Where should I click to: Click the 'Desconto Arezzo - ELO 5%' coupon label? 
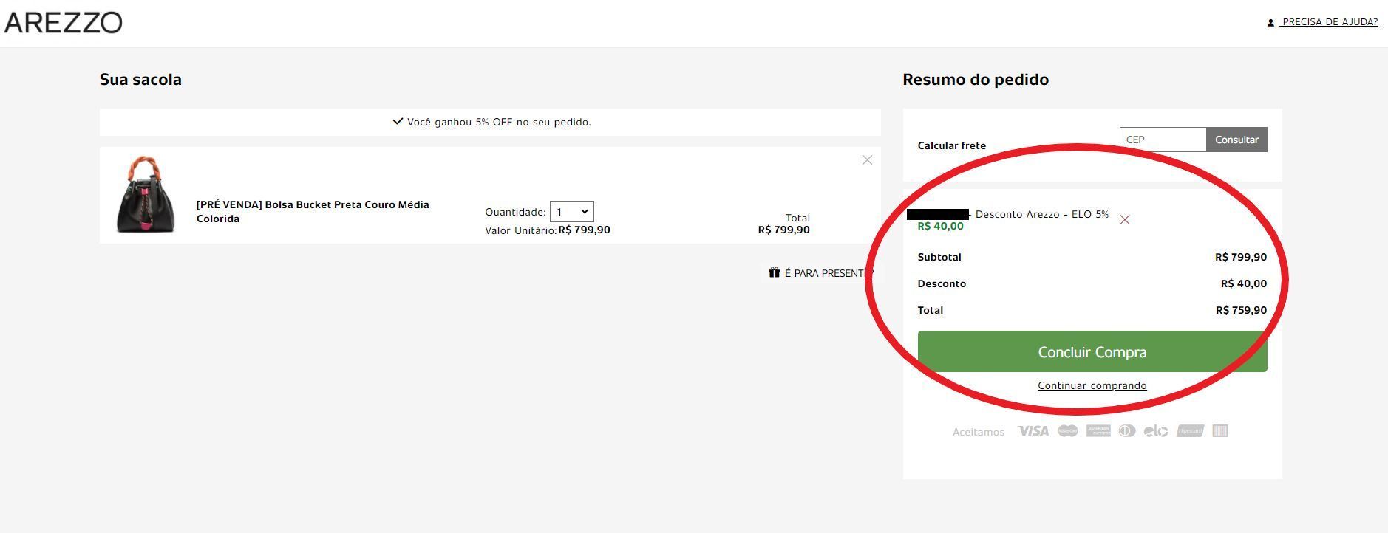[1042, 214]
